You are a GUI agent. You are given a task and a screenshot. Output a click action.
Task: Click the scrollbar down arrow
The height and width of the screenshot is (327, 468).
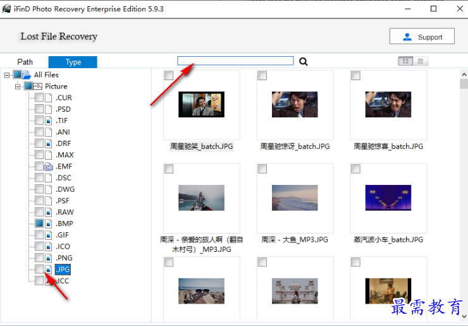pos(464,316)
